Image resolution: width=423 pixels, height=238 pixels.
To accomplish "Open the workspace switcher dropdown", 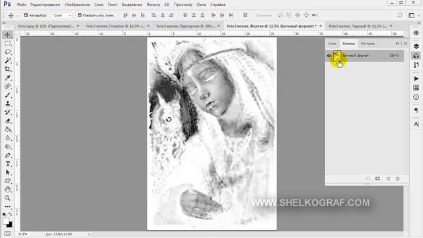I will (412, 15).
